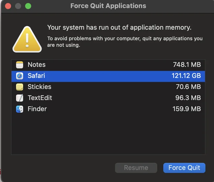Click the Finder face icon
The image size is (214, 182).
20,109
